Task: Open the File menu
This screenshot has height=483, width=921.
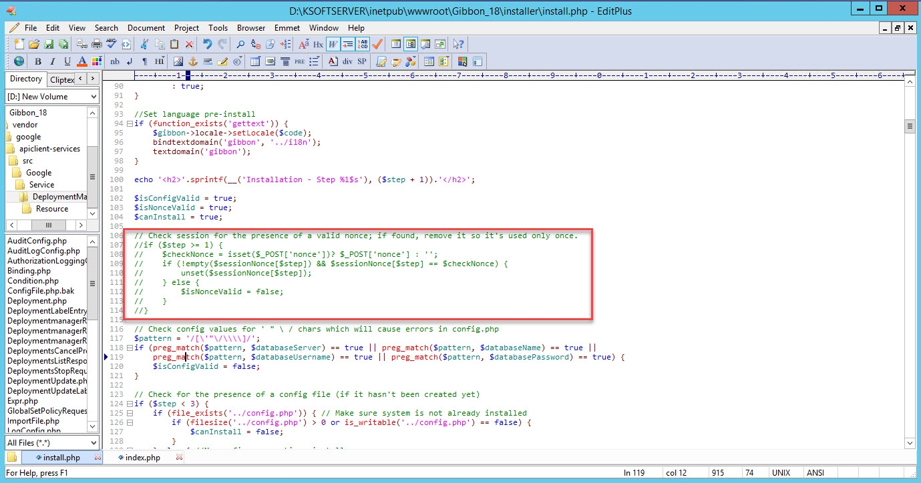Action: [31, 28]
